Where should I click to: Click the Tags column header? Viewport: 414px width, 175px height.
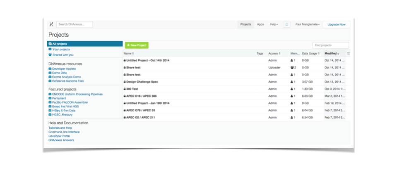[260, 53]
